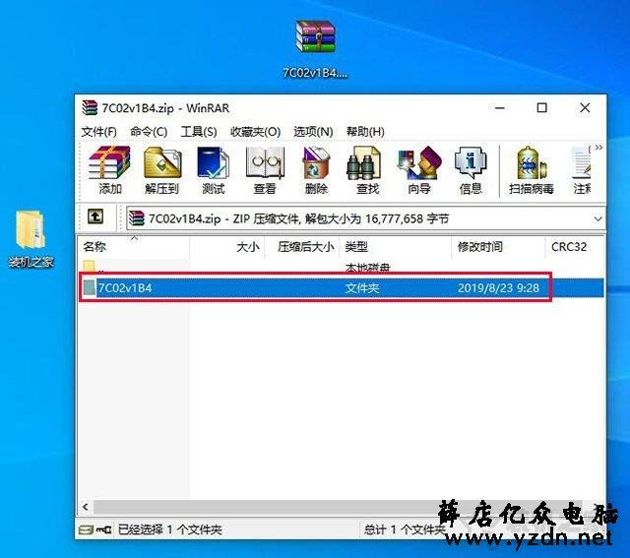Minimize the WinRAR window

coord(499,108)
